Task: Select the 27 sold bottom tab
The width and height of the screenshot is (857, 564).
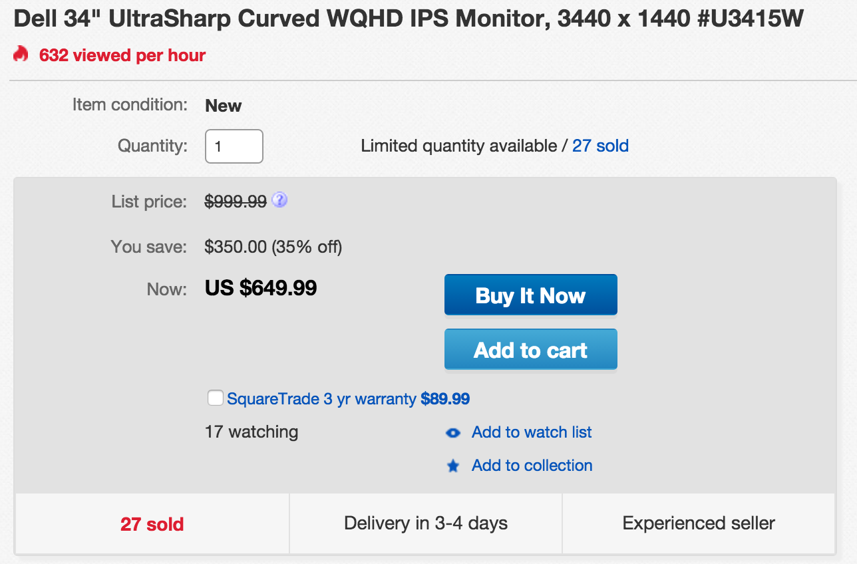Action: point(152,524)
